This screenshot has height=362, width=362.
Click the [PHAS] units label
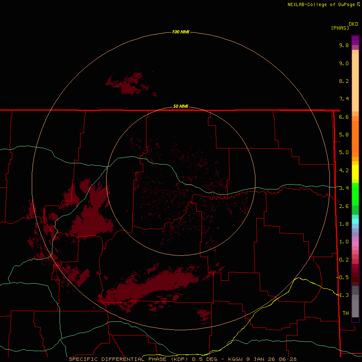(x=340, y=28)
